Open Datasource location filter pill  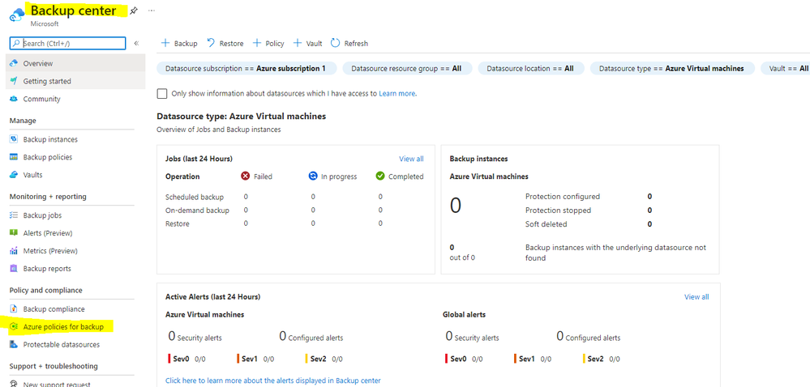[531, 69]
